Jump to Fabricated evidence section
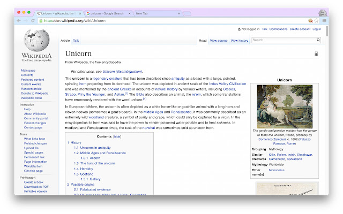Screen dimensions: 343x214 tap(95, 190)
